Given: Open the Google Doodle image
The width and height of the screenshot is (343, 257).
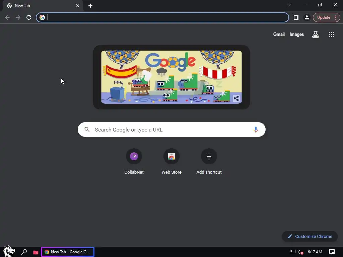Looking at the screenshot, I should (171, 77).
